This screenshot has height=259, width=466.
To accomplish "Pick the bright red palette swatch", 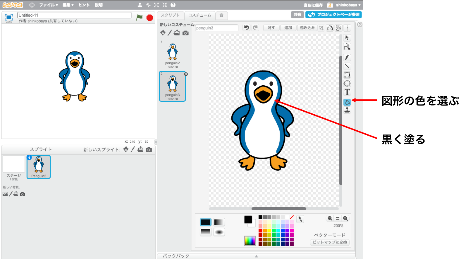I will click(260, 230).
